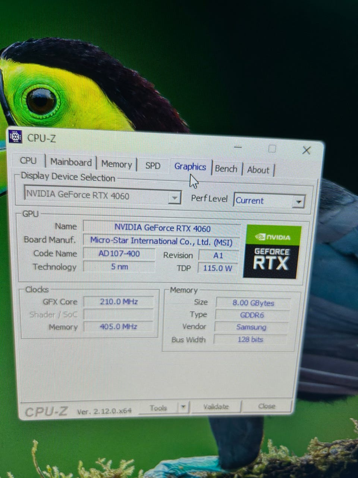This screenshot has width=358, height=478.
Task: Click the NVIDIA GeForce RTX logo image
Action: click(x=273, y=252)
